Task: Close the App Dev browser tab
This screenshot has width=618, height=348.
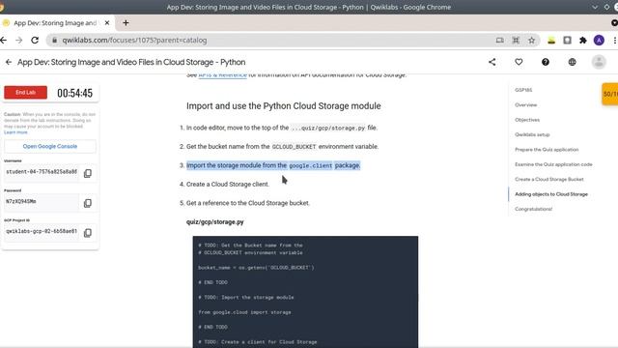Action: 107,23
